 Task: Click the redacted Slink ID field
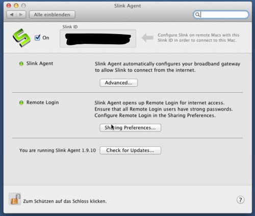[x=98, y=39]
